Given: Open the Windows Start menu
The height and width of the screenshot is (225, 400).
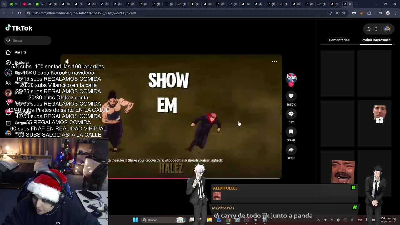Looking at the screenshot, I should [x=135, y=220].
